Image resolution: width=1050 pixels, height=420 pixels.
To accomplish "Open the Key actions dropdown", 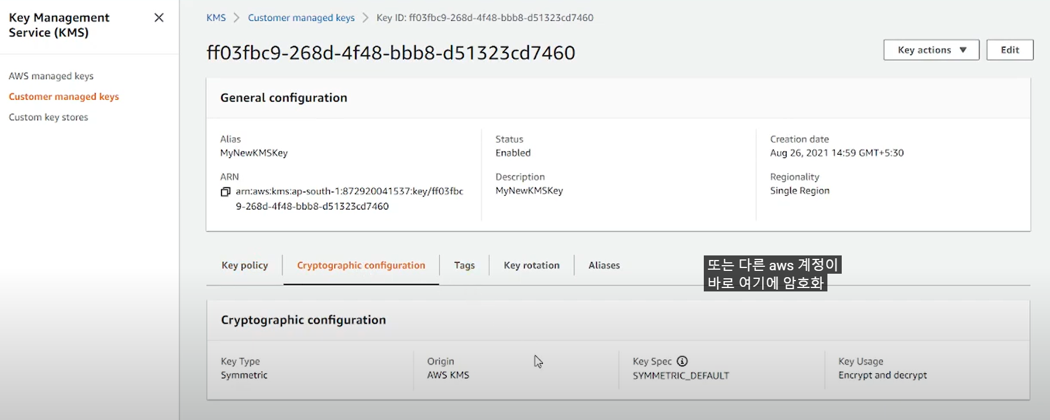I will 931,50.
